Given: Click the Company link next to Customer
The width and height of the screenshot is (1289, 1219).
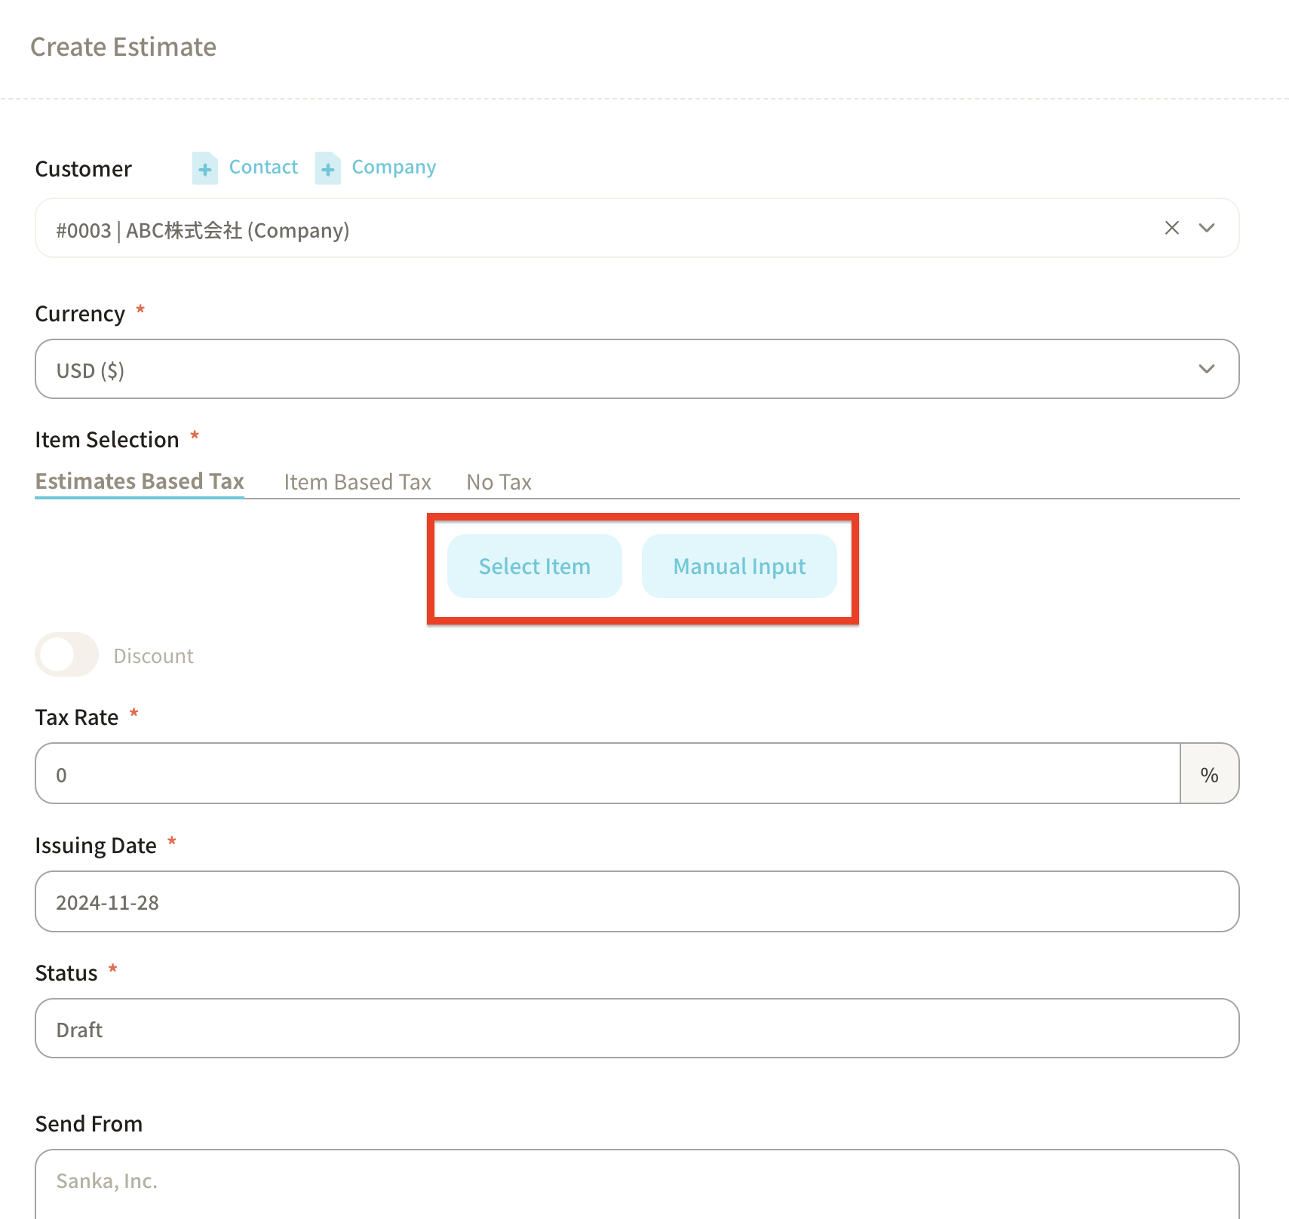Looking at the screenshot, I should tap(394, 167).
